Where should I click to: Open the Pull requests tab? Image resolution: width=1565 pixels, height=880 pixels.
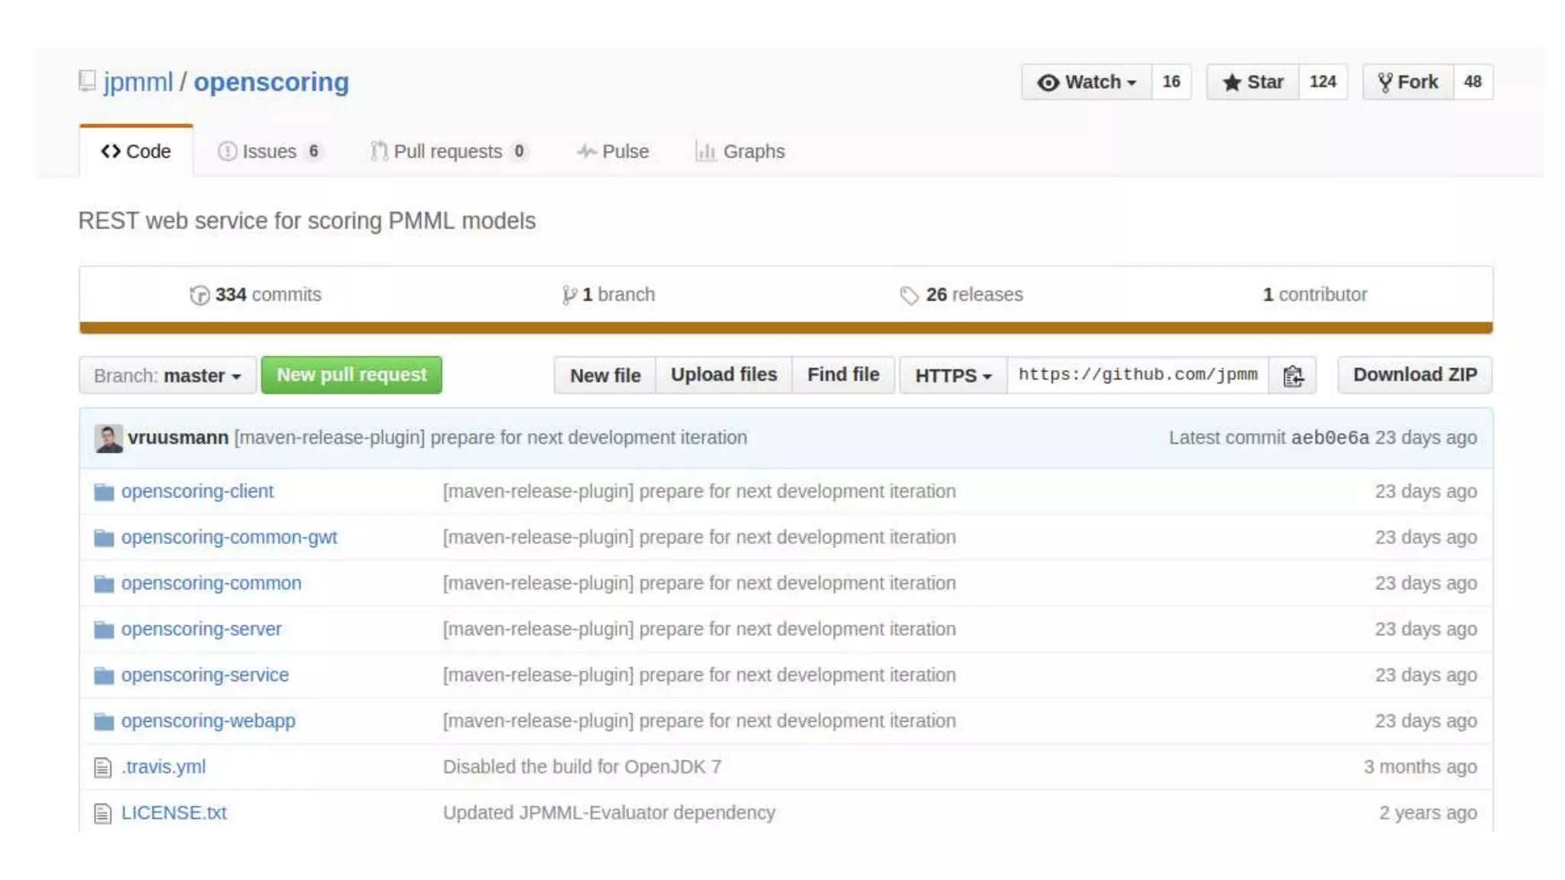click(448, 151)
